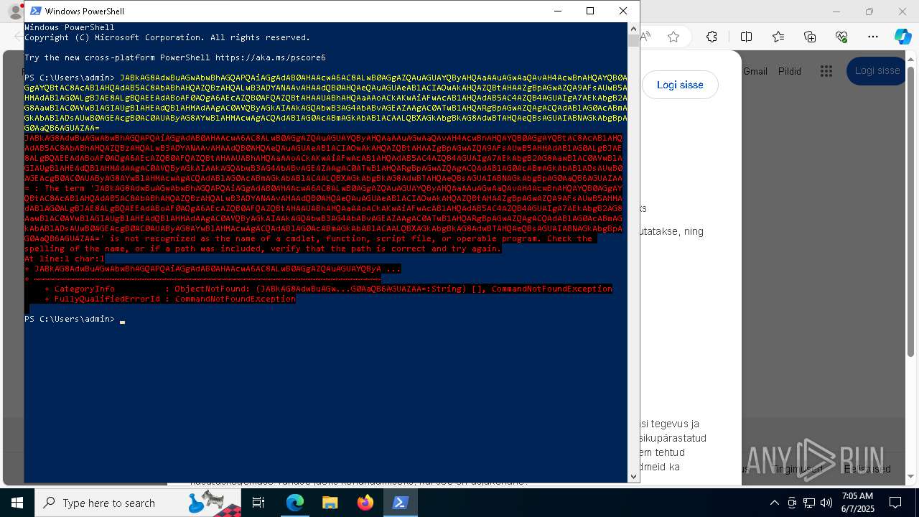Image resolution: width=919 pixels, height=517 pixels.
Task: Open the Windows Start menu
Action: coord(17,503)
